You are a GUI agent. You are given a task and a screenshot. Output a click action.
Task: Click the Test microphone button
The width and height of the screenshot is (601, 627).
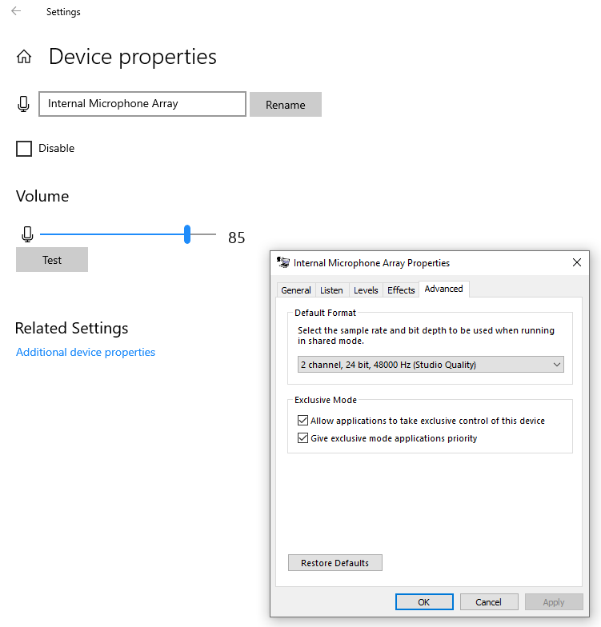coord(52,259)
